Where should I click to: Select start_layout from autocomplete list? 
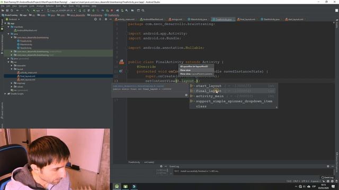(233, 85)
